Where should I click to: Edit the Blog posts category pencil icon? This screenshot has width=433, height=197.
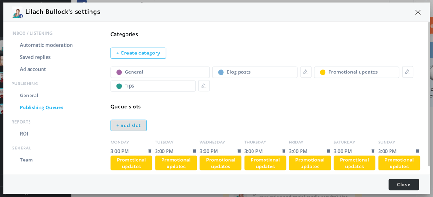pos(306,72)
